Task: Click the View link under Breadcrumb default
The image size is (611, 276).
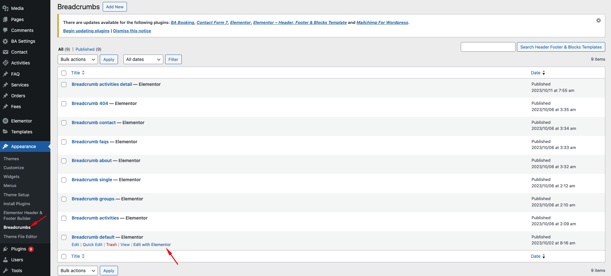Action: pos(125,244)
